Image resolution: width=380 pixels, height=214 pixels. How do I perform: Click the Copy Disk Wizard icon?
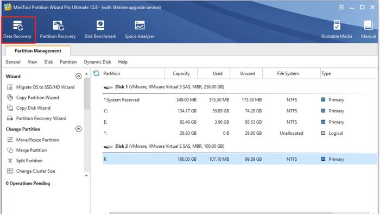pyautogui.click(x=10, y=108)
